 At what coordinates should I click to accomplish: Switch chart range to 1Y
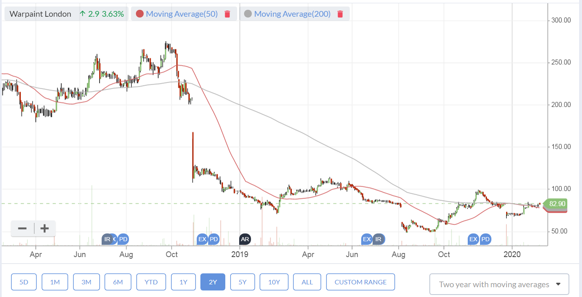tap(183, 282)
